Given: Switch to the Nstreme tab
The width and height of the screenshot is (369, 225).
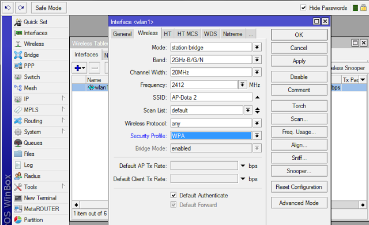Looking at the screenshot, I should click(x=233, y=34).
